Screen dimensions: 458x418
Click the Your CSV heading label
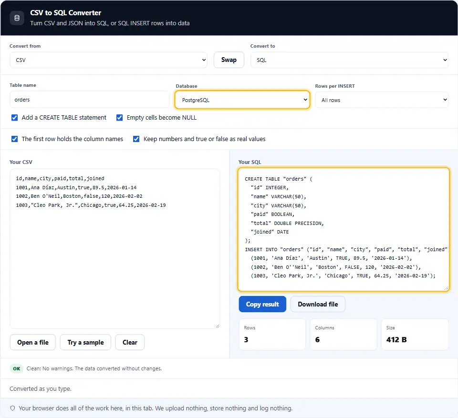coord(21,162)
